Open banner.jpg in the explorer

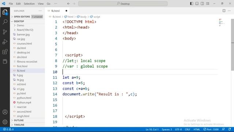[27, 34]
